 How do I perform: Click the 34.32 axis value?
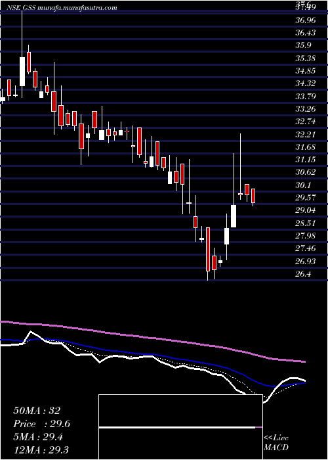(306, 83)
